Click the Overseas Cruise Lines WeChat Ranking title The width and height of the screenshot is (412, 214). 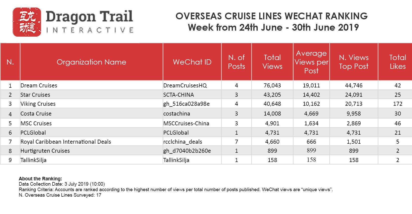(272, 16)
